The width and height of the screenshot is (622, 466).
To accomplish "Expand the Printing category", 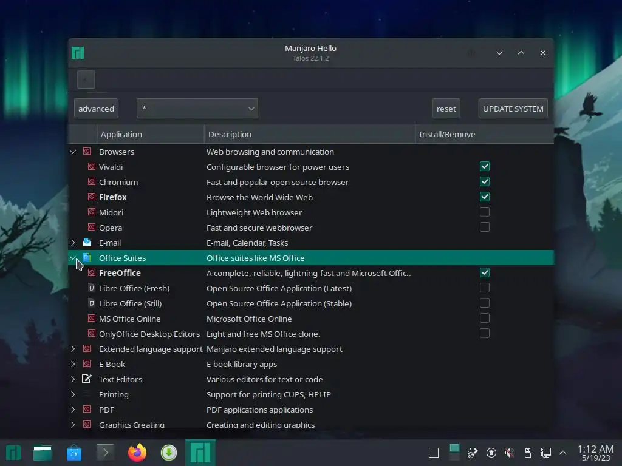I will click(73, 394).
